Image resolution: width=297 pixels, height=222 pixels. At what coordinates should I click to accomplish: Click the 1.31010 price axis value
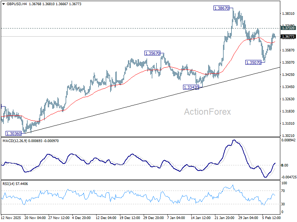tap(288, 124)
